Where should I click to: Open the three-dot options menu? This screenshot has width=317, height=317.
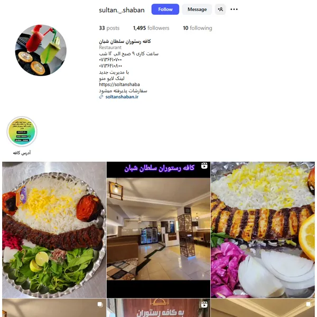point(234,10)
